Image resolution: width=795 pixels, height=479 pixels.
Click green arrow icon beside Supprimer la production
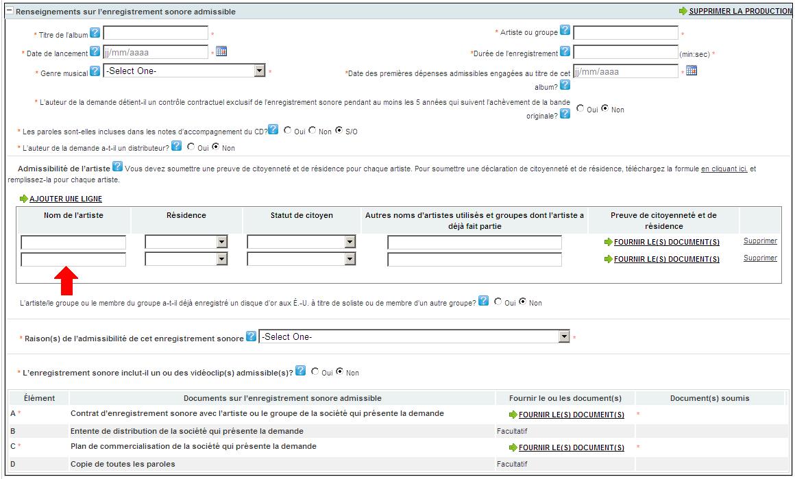683,11
